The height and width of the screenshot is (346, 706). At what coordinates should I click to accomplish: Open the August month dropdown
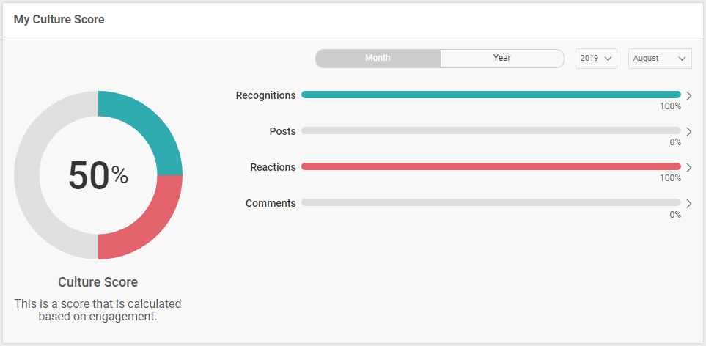click(659, 59)
